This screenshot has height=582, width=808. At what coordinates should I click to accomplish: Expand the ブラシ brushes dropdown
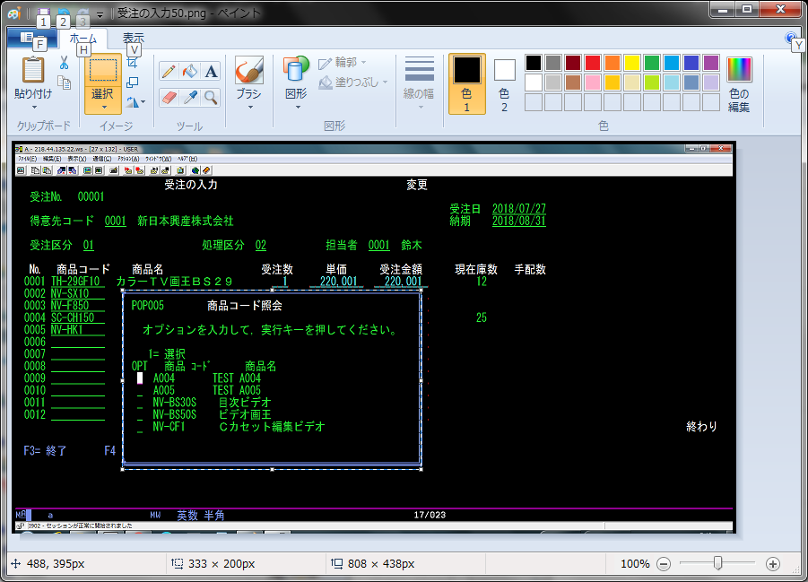coord(248,107)
